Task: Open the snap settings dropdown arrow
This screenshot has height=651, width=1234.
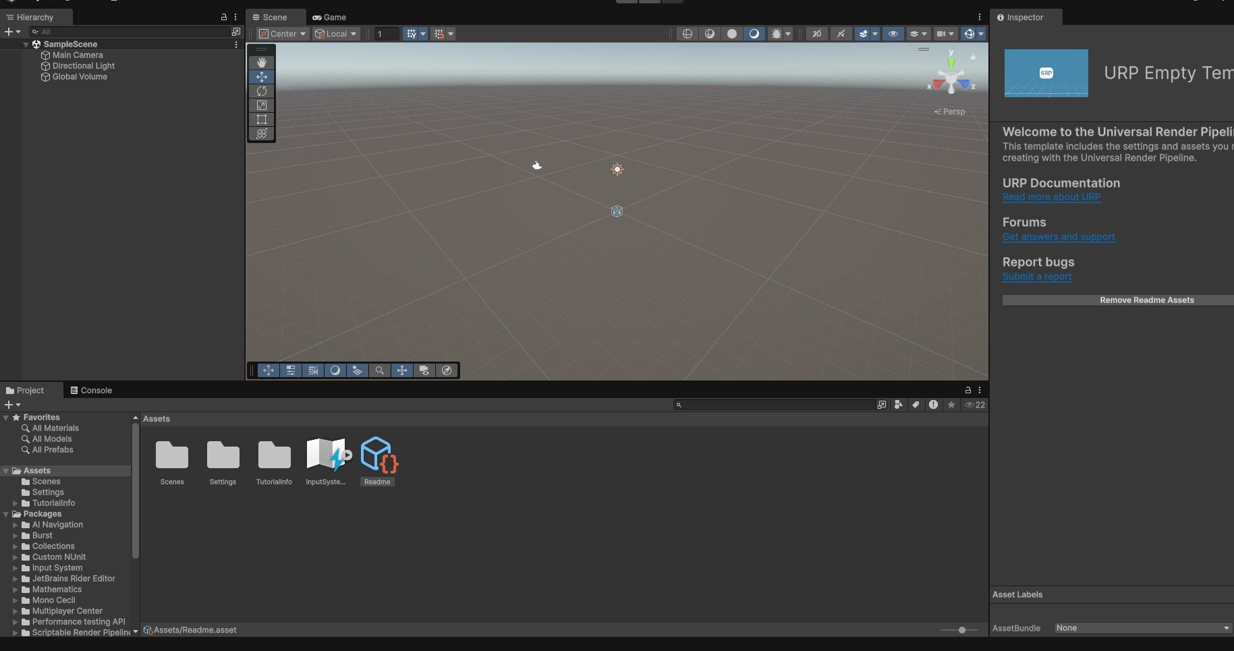Action: [451, 34]
